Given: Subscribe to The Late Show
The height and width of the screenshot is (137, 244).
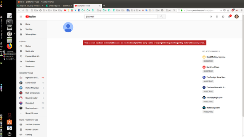Looking at the screenshot, I should (208, 91).
